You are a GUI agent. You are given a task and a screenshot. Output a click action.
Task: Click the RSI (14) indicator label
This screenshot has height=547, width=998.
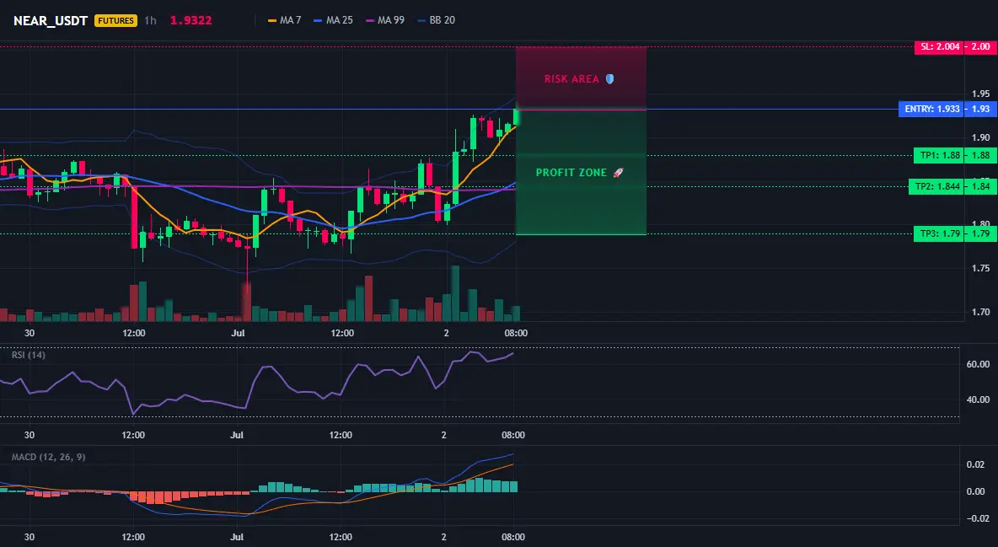(29, 355)
